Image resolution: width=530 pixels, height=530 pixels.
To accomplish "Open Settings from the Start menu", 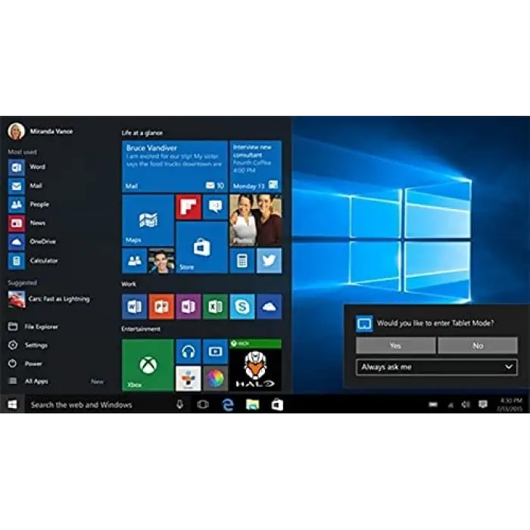I will 28,345.
